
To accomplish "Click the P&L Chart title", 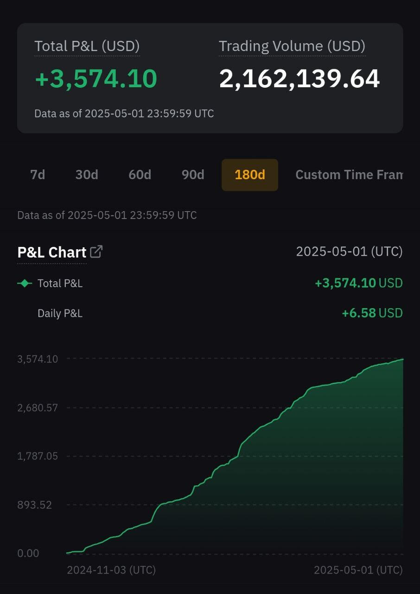I will tap(52, 252).
